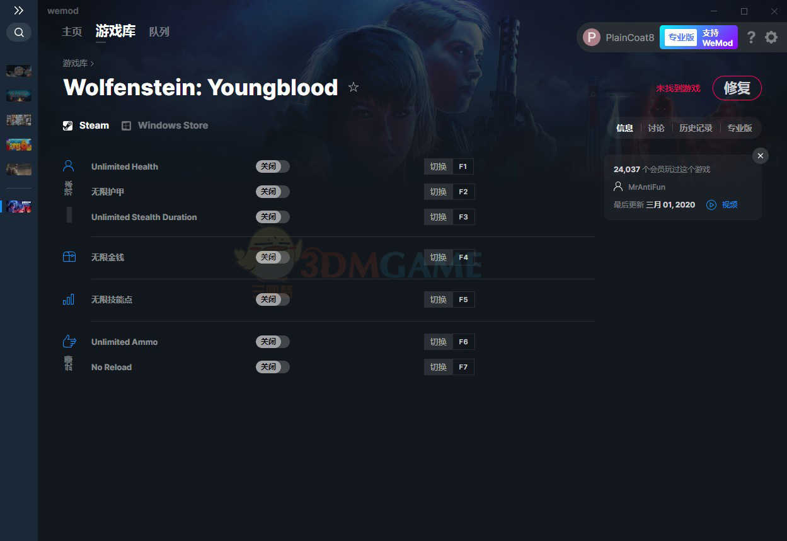Open settings gear icon
Screen dimensions: 787x541
tap(771, 37)
